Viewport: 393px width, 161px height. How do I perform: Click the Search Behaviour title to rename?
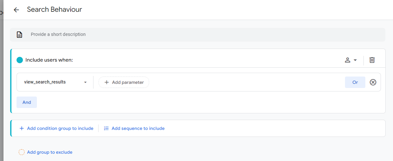point(54,10)
